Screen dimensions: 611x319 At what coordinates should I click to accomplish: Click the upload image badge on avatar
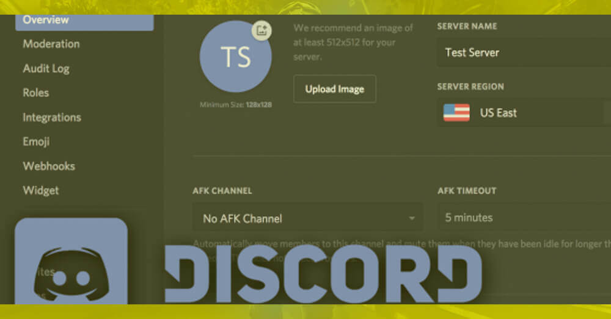pyautogui.click(x=262, y=30)
